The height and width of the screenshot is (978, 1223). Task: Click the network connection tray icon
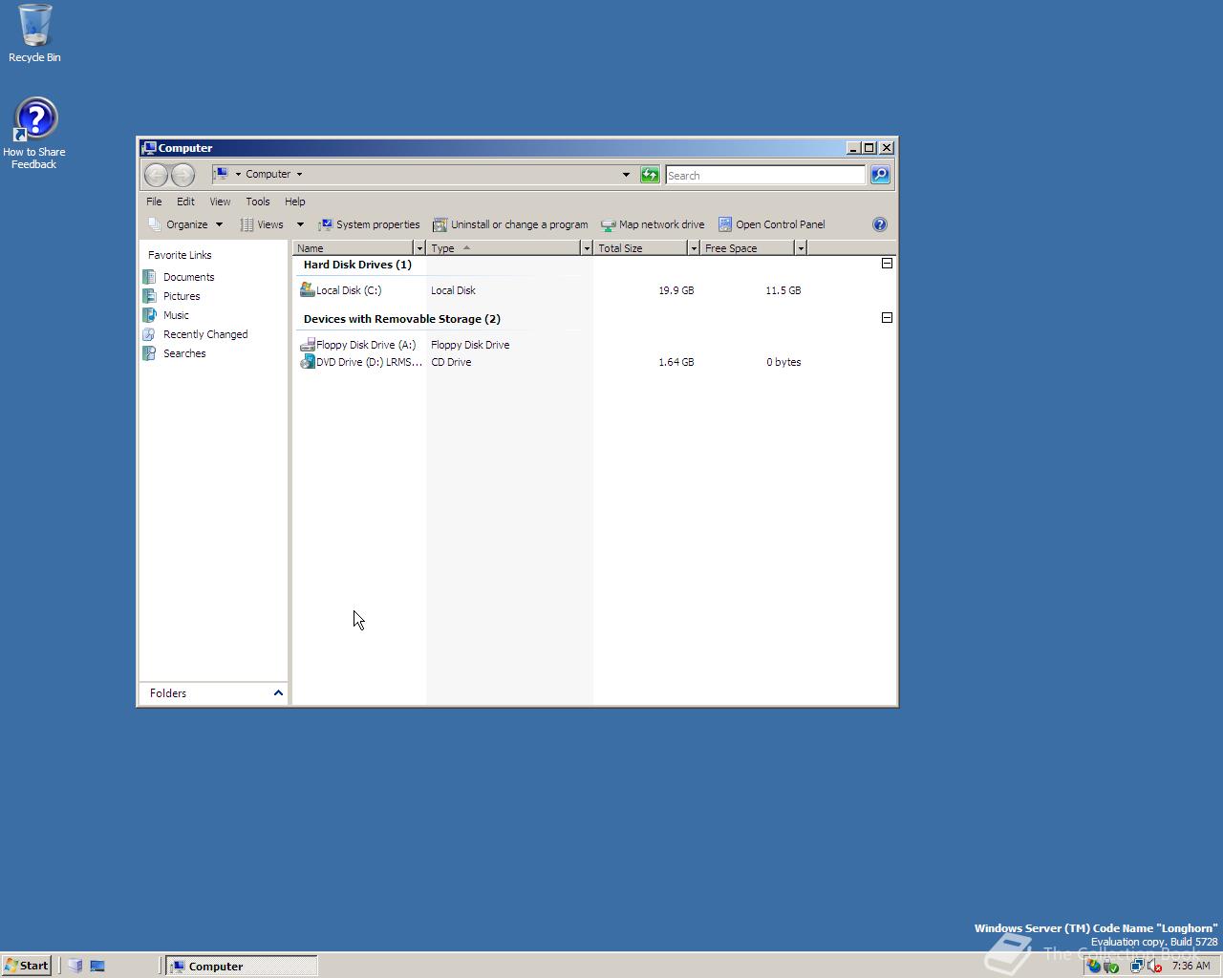1137,966
